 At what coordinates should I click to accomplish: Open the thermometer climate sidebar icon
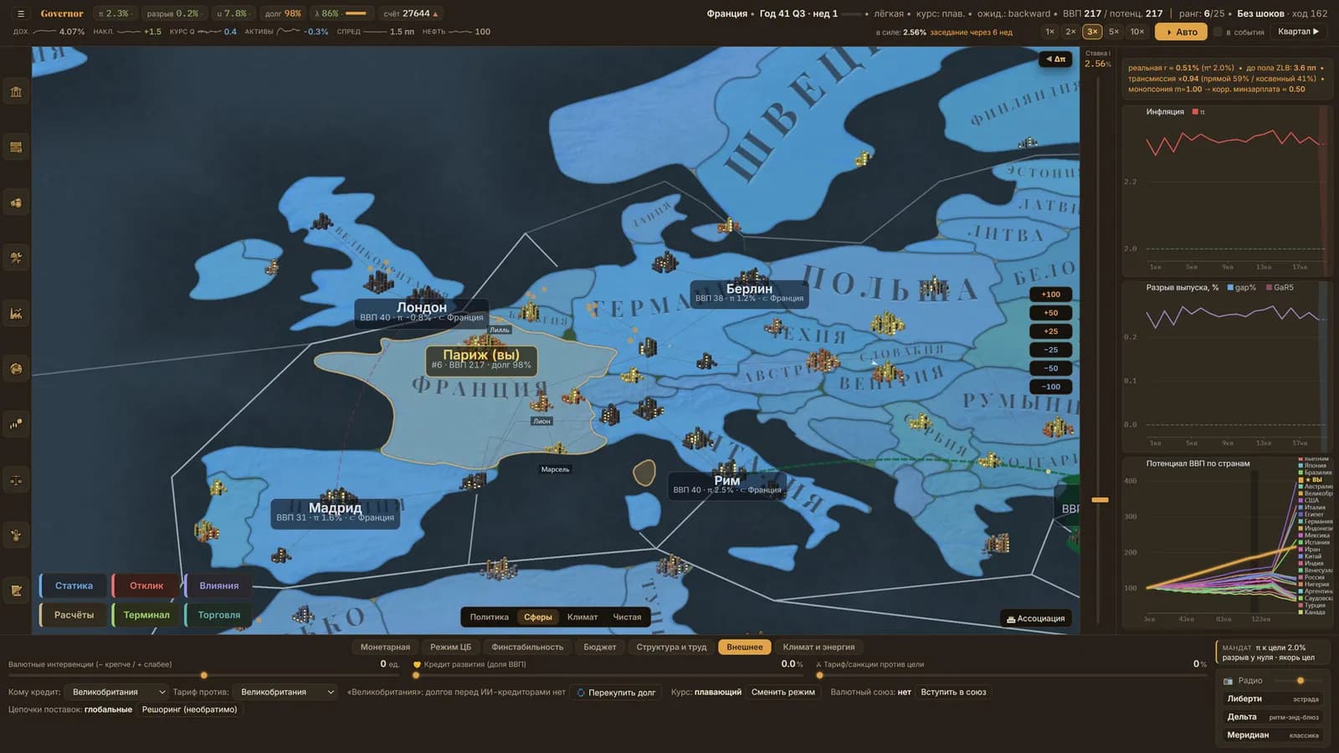point(16,535)
